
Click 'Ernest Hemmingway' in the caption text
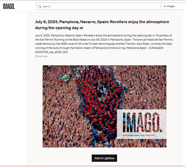click(102, 44)
